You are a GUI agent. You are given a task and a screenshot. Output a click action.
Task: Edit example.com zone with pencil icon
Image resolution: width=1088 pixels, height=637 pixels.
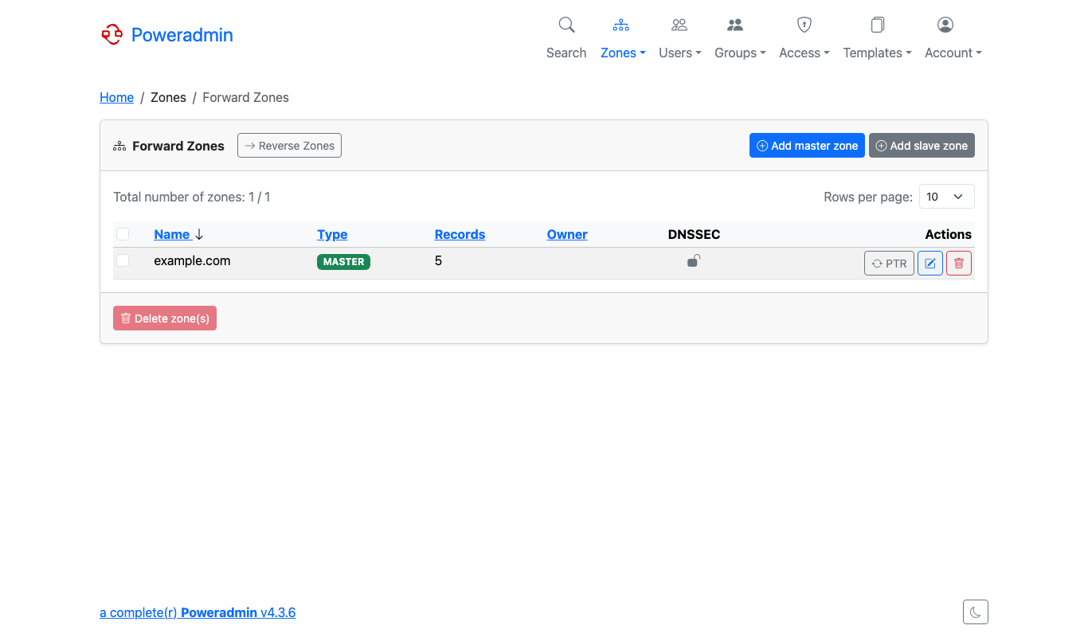[x=930, y=264]
